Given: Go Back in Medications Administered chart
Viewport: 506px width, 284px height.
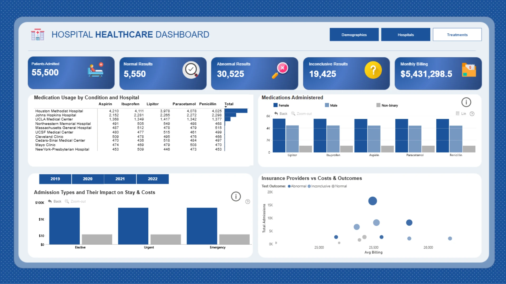Looking at the screenshot, I should pos(281,114).
